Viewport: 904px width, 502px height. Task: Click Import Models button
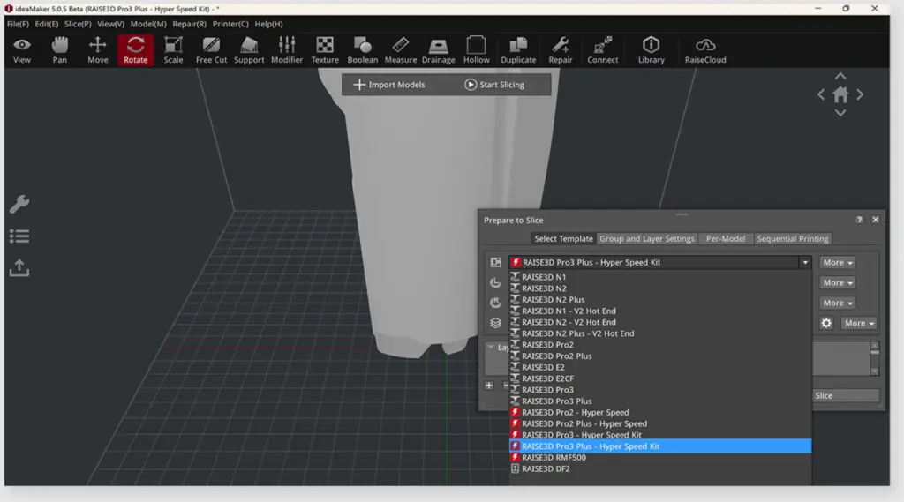[389, 85]
